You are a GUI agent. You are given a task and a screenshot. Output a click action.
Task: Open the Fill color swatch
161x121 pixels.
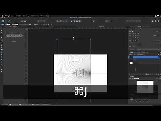pyautogui.click(x=9, y=24)
